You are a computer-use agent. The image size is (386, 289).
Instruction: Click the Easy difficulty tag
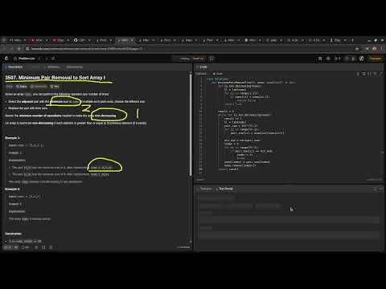9,87
